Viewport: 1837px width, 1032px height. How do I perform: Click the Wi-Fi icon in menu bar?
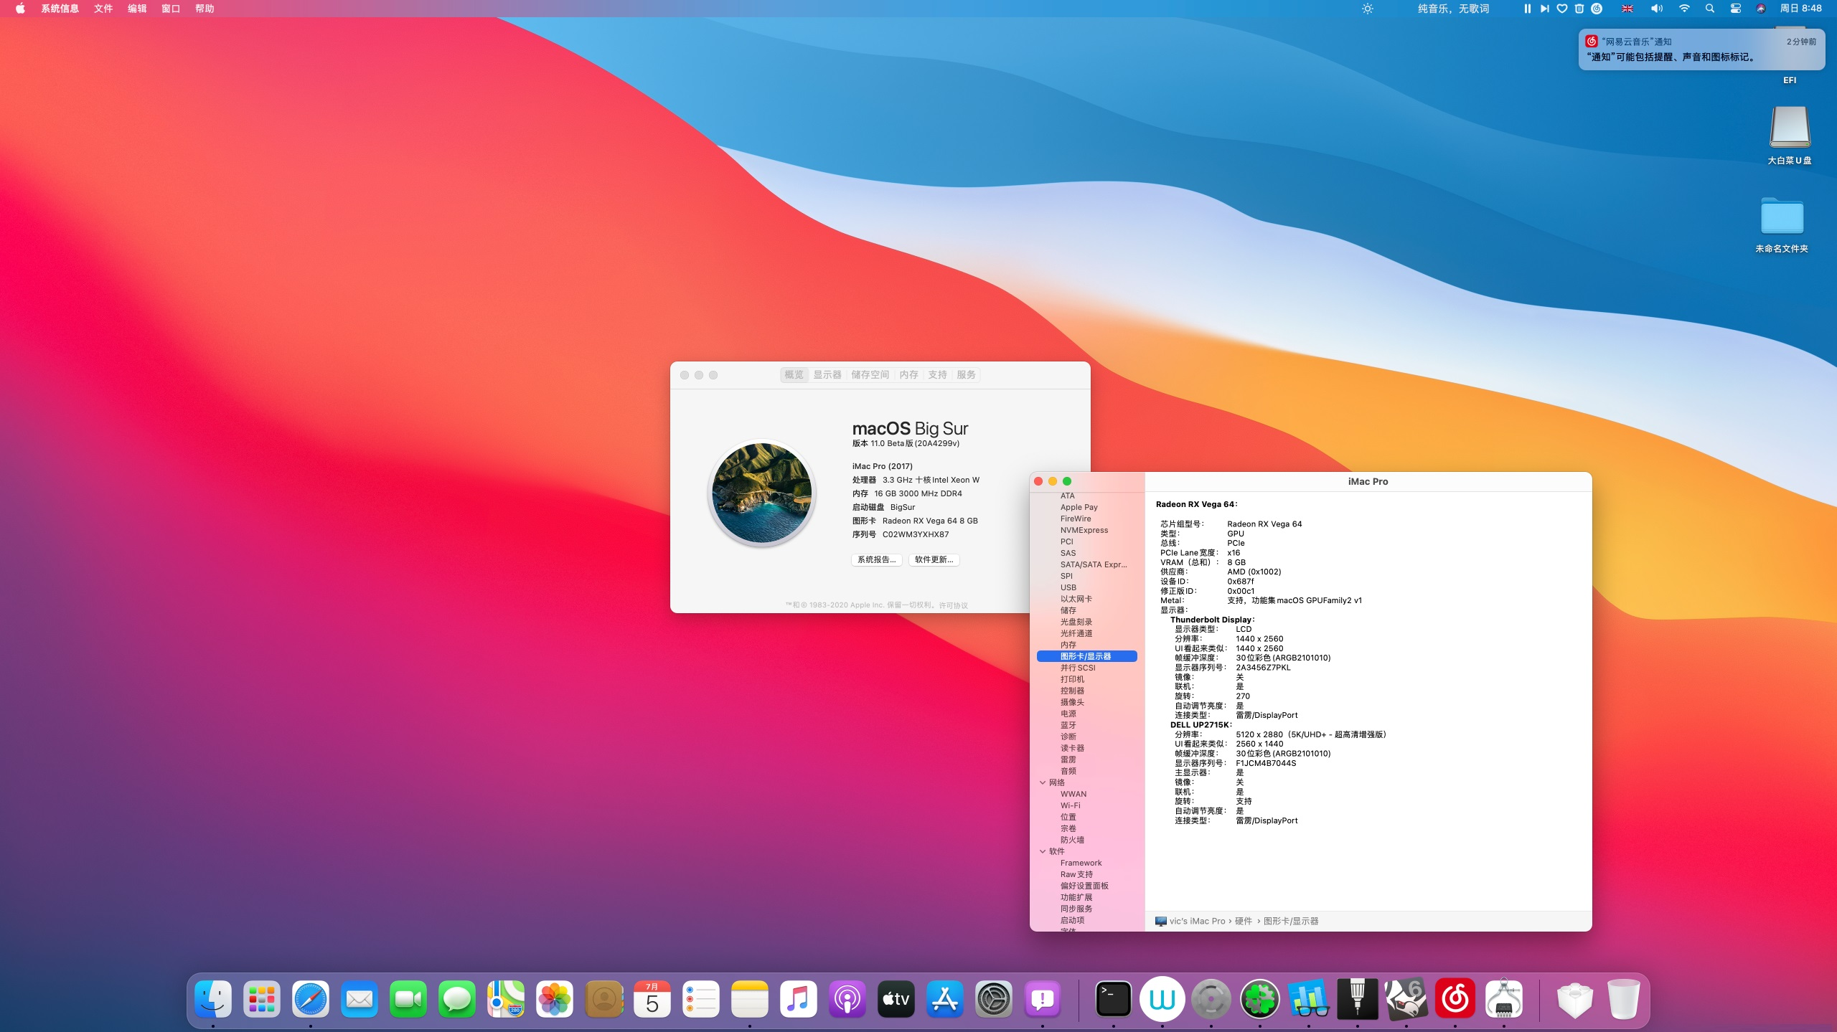[x=1683, y=9]
